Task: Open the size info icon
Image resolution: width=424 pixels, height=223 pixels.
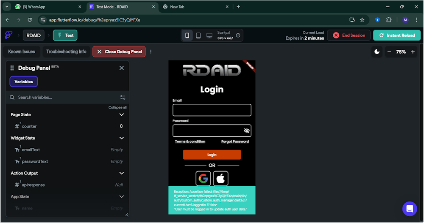Action: pos(238,35)
